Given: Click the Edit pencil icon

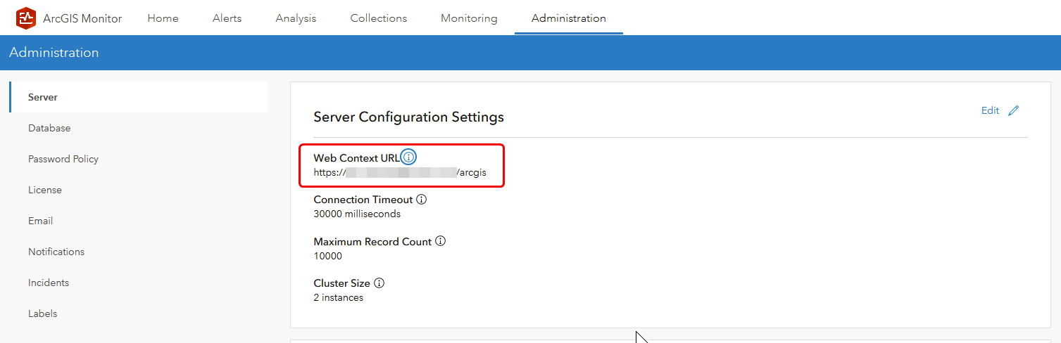Looking at the screenshot, I should [x=1014, y=110].
